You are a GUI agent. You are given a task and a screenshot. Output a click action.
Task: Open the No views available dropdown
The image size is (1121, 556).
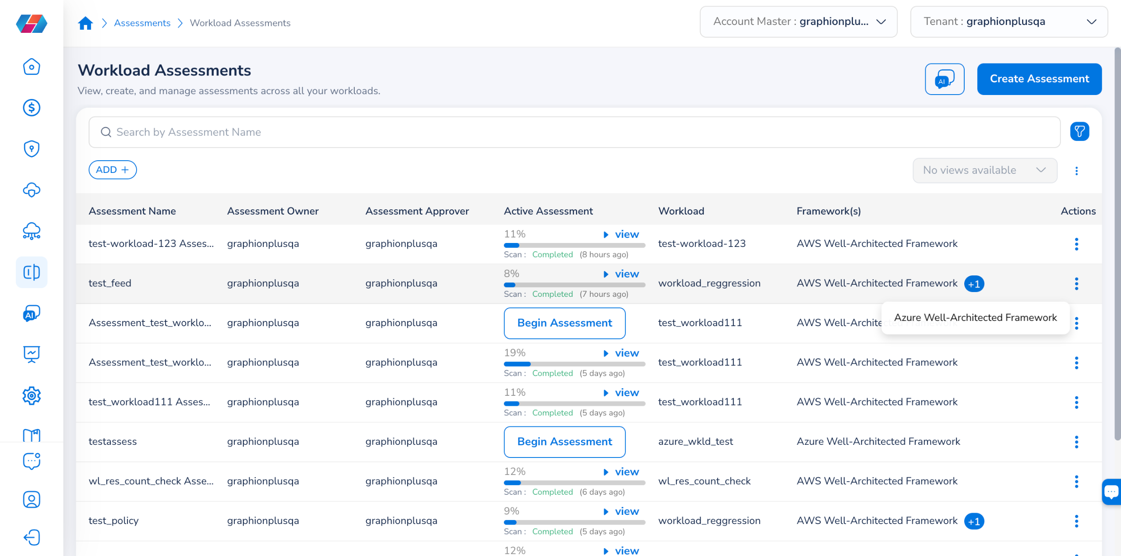(x=984, y=170)
